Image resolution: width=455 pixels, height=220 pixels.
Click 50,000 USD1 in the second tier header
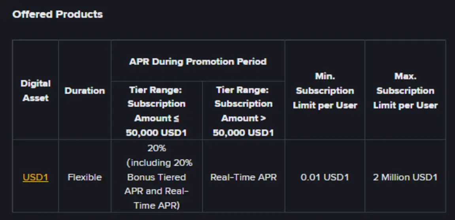pos(243,133)
